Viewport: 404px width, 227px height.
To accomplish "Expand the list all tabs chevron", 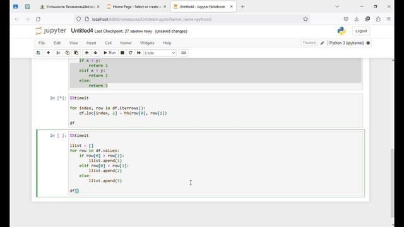I will tap(337, 6).
